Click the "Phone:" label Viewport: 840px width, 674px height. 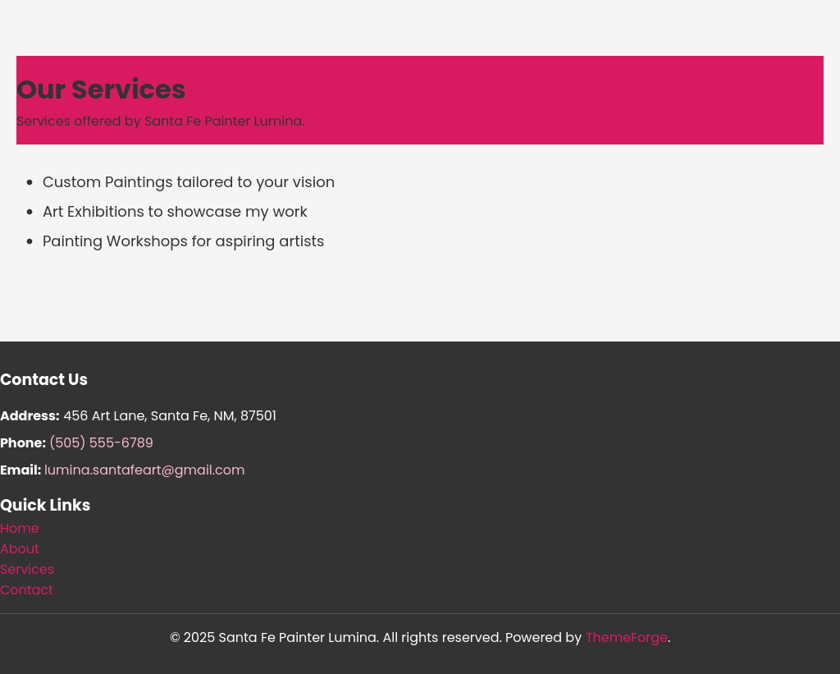(x=23, y=443)
